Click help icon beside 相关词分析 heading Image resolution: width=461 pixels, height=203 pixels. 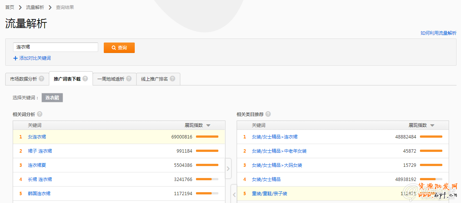click(40, 114)
